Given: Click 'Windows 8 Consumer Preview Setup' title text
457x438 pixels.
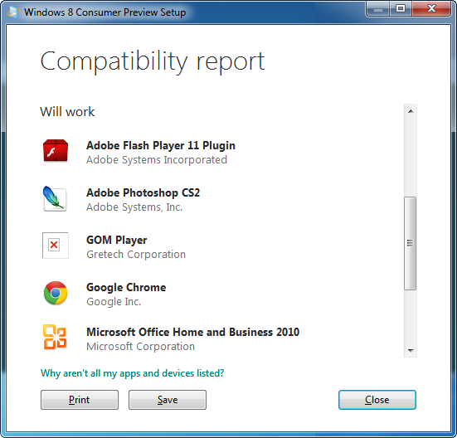Looking at the screenshot, I should (x=105, y=12).
